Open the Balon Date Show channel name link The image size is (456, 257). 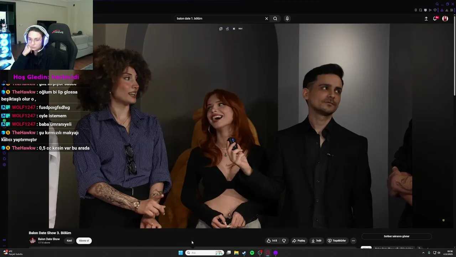coord(49,239)
